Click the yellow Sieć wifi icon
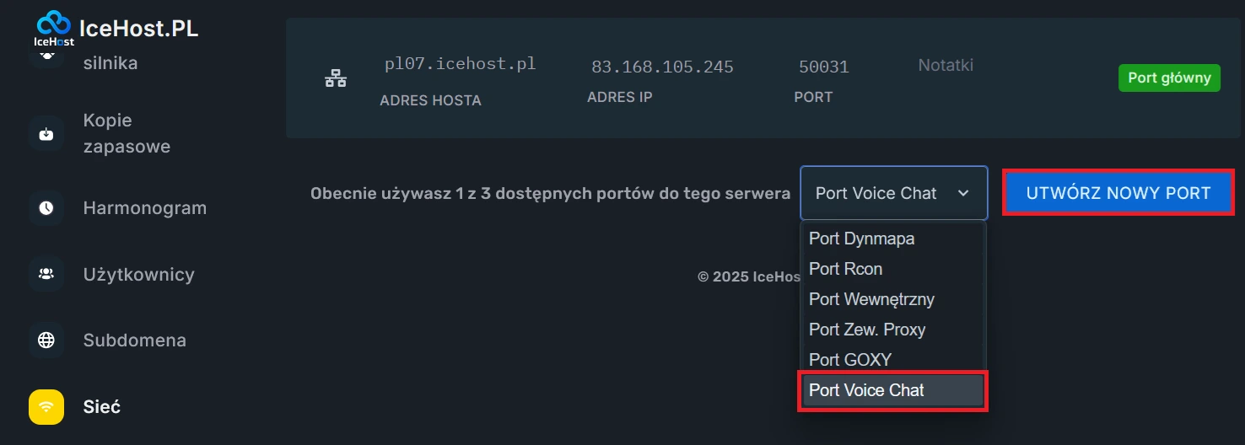The height and width of the screenshot is (445, 1245). coord(46,407)
